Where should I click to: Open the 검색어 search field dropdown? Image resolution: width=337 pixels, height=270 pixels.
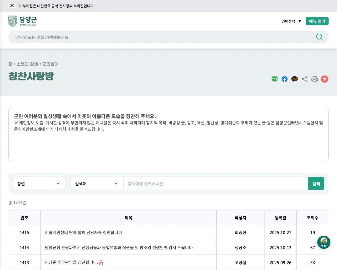click(97, 184)
